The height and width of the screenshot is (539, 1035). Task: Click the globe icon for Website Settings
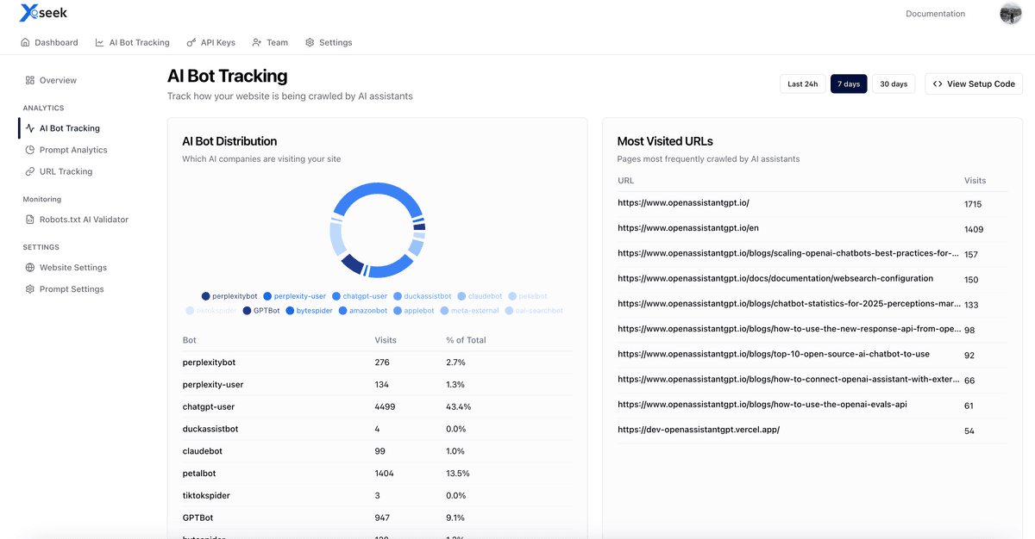coord(29,267)
